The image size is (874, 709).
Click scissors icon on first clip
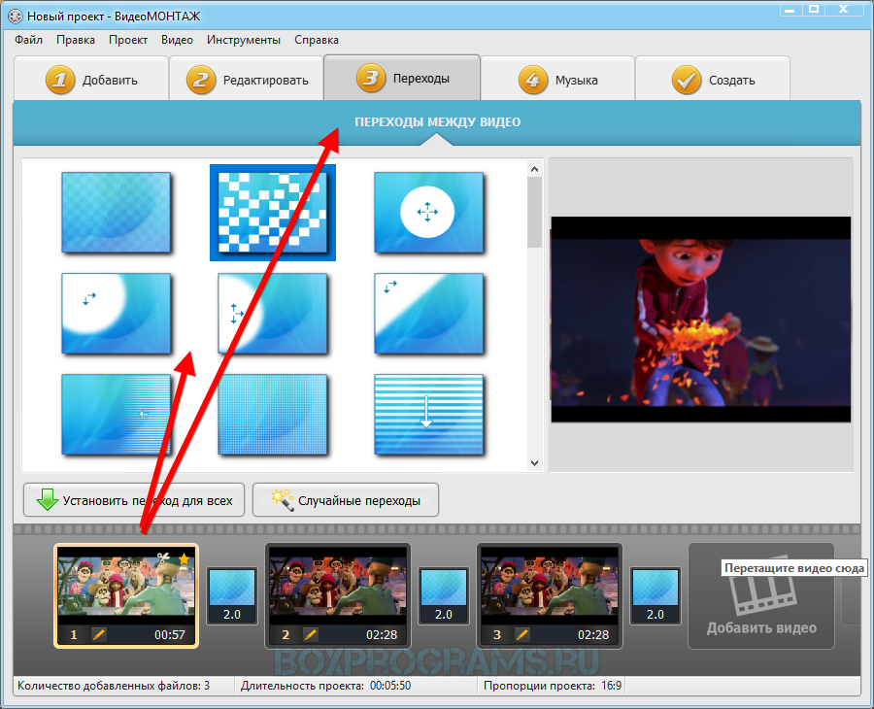click(164, 559)
